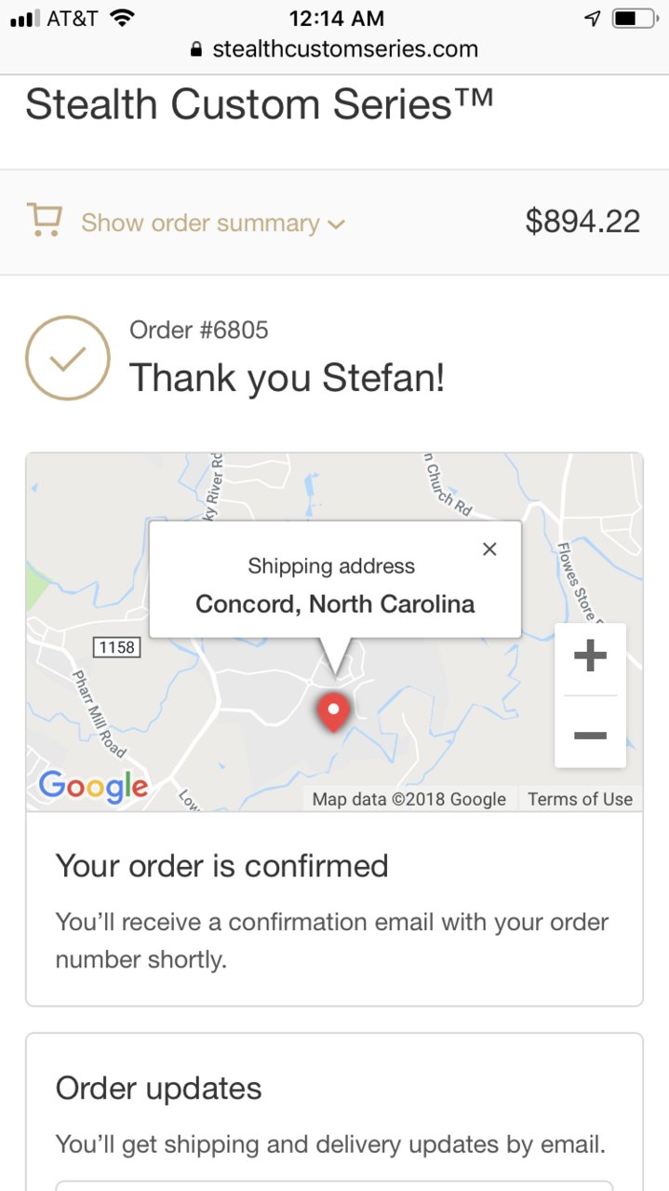Viewport: 669px width, 1191px height.
Task: Tap the Wi-Fi status icon
Action: (122, 18)
